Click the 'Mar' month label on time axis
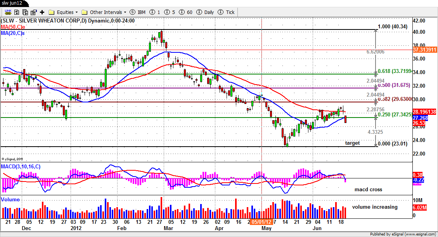Image resolution: width=438 pixels, height=237 pixels. click(x=168, y=228)
